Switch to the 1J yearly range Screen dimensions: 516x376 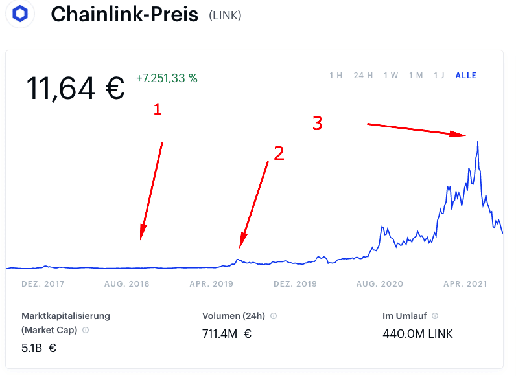[x=440, y=76]
